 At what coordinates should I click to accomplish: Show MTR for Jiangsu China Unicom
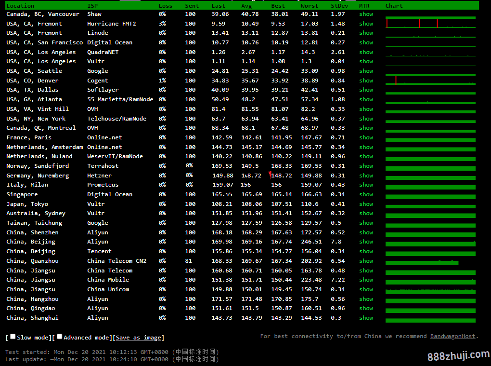click(x=366, y=289)
